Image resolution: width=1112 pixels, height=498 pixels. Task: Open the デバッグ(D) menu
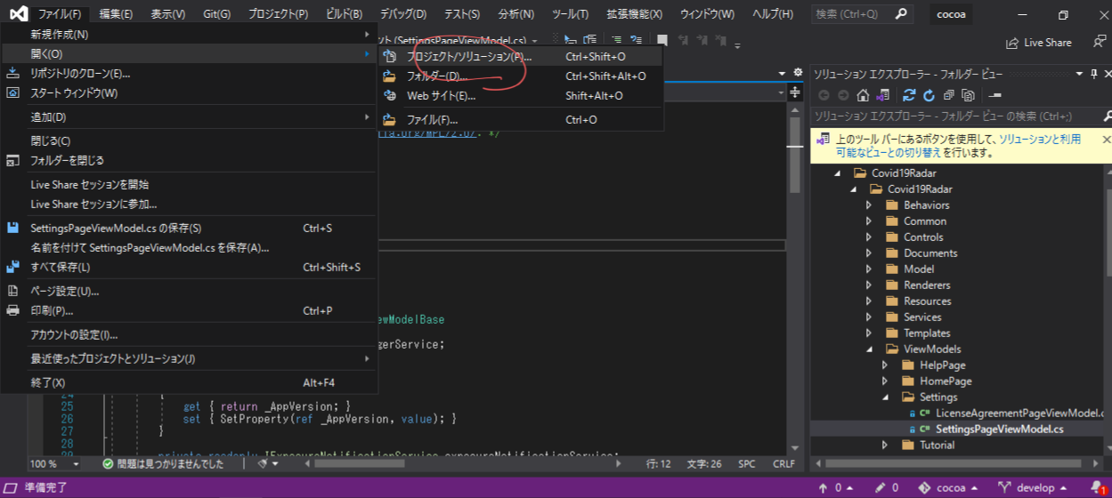tap(402, 14)
